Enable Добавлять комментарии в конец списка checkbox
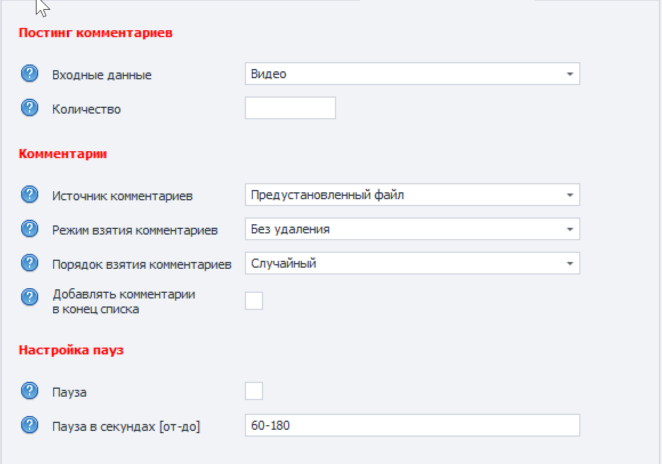This screenshot has width=662, height=464. point(254,300)
